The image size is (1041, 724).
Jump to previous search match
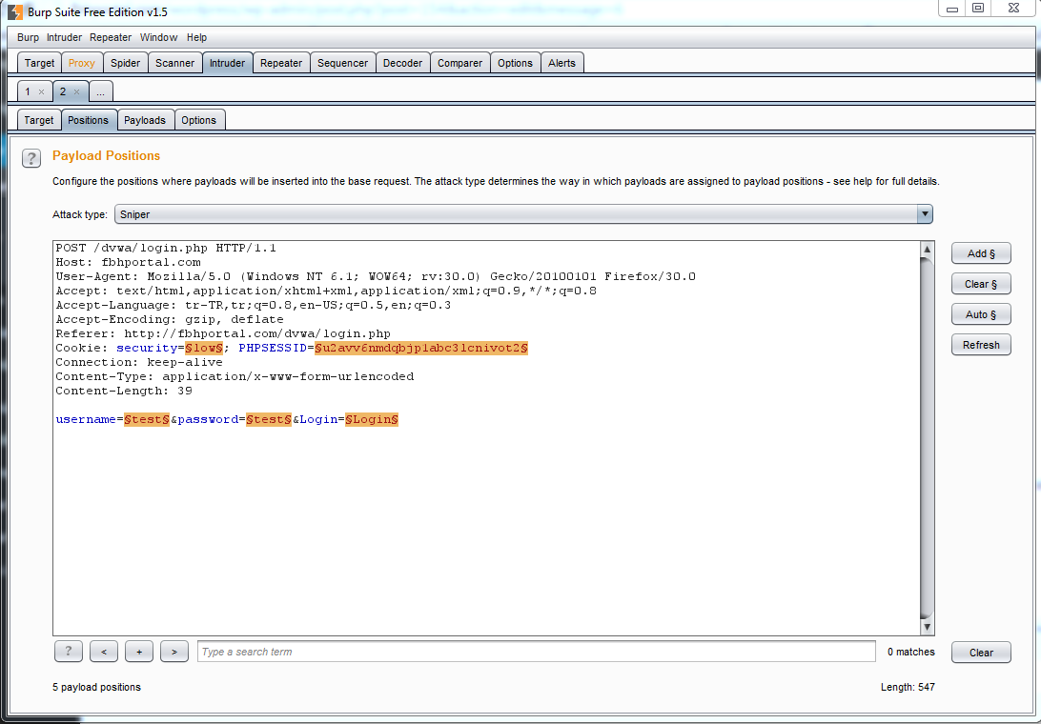(104, 652)
